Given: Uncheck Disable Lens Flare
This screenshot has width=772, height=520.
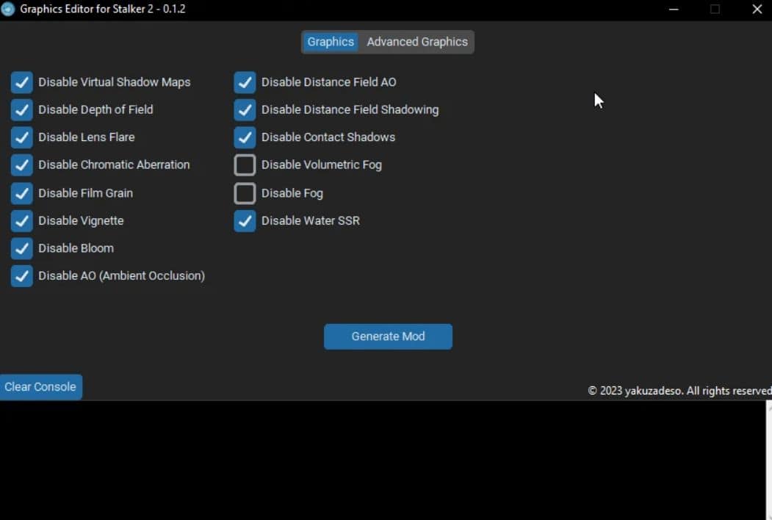Looking at the screenshot, I should (21, 137).
